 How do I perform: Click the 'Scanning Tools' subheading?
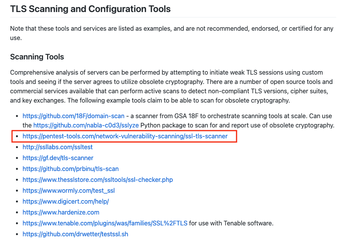pyautogui.click(x=37, y=57)
